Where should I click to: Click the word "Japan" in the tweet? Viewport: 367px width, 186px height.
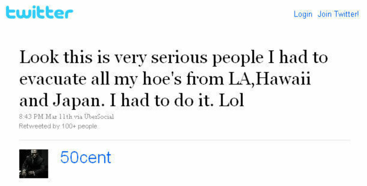78,101
